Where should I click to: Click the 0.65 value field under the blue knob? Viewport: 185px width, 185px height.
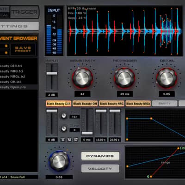click(59, 177)
